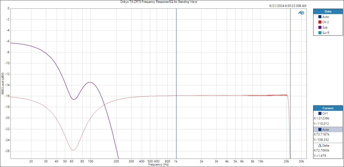
Task: Click the Audio Precision AP logo
Action: click(301, 13)
